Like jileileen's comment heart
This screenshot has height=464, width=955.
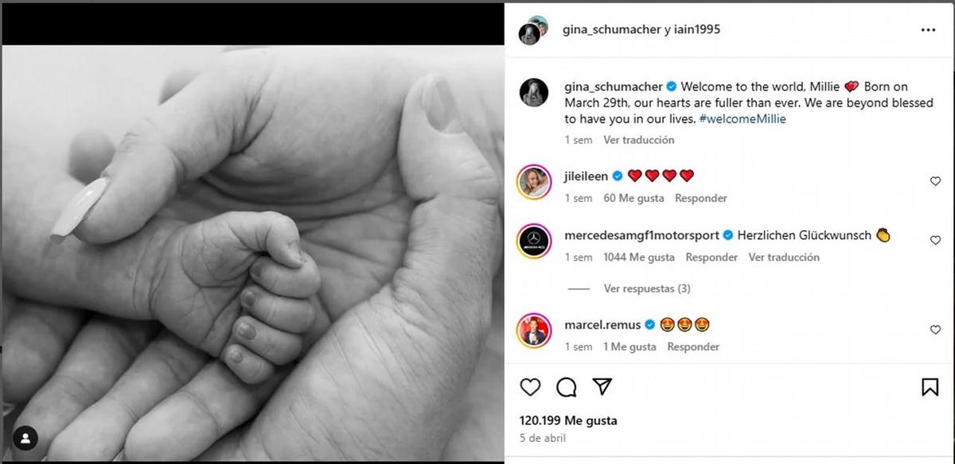(x=935, y=181)
